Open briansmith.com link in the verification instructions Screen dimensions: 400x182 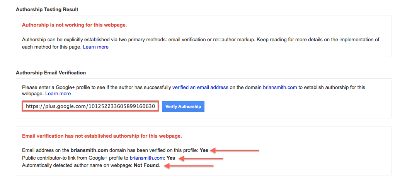tap(280, 87)
